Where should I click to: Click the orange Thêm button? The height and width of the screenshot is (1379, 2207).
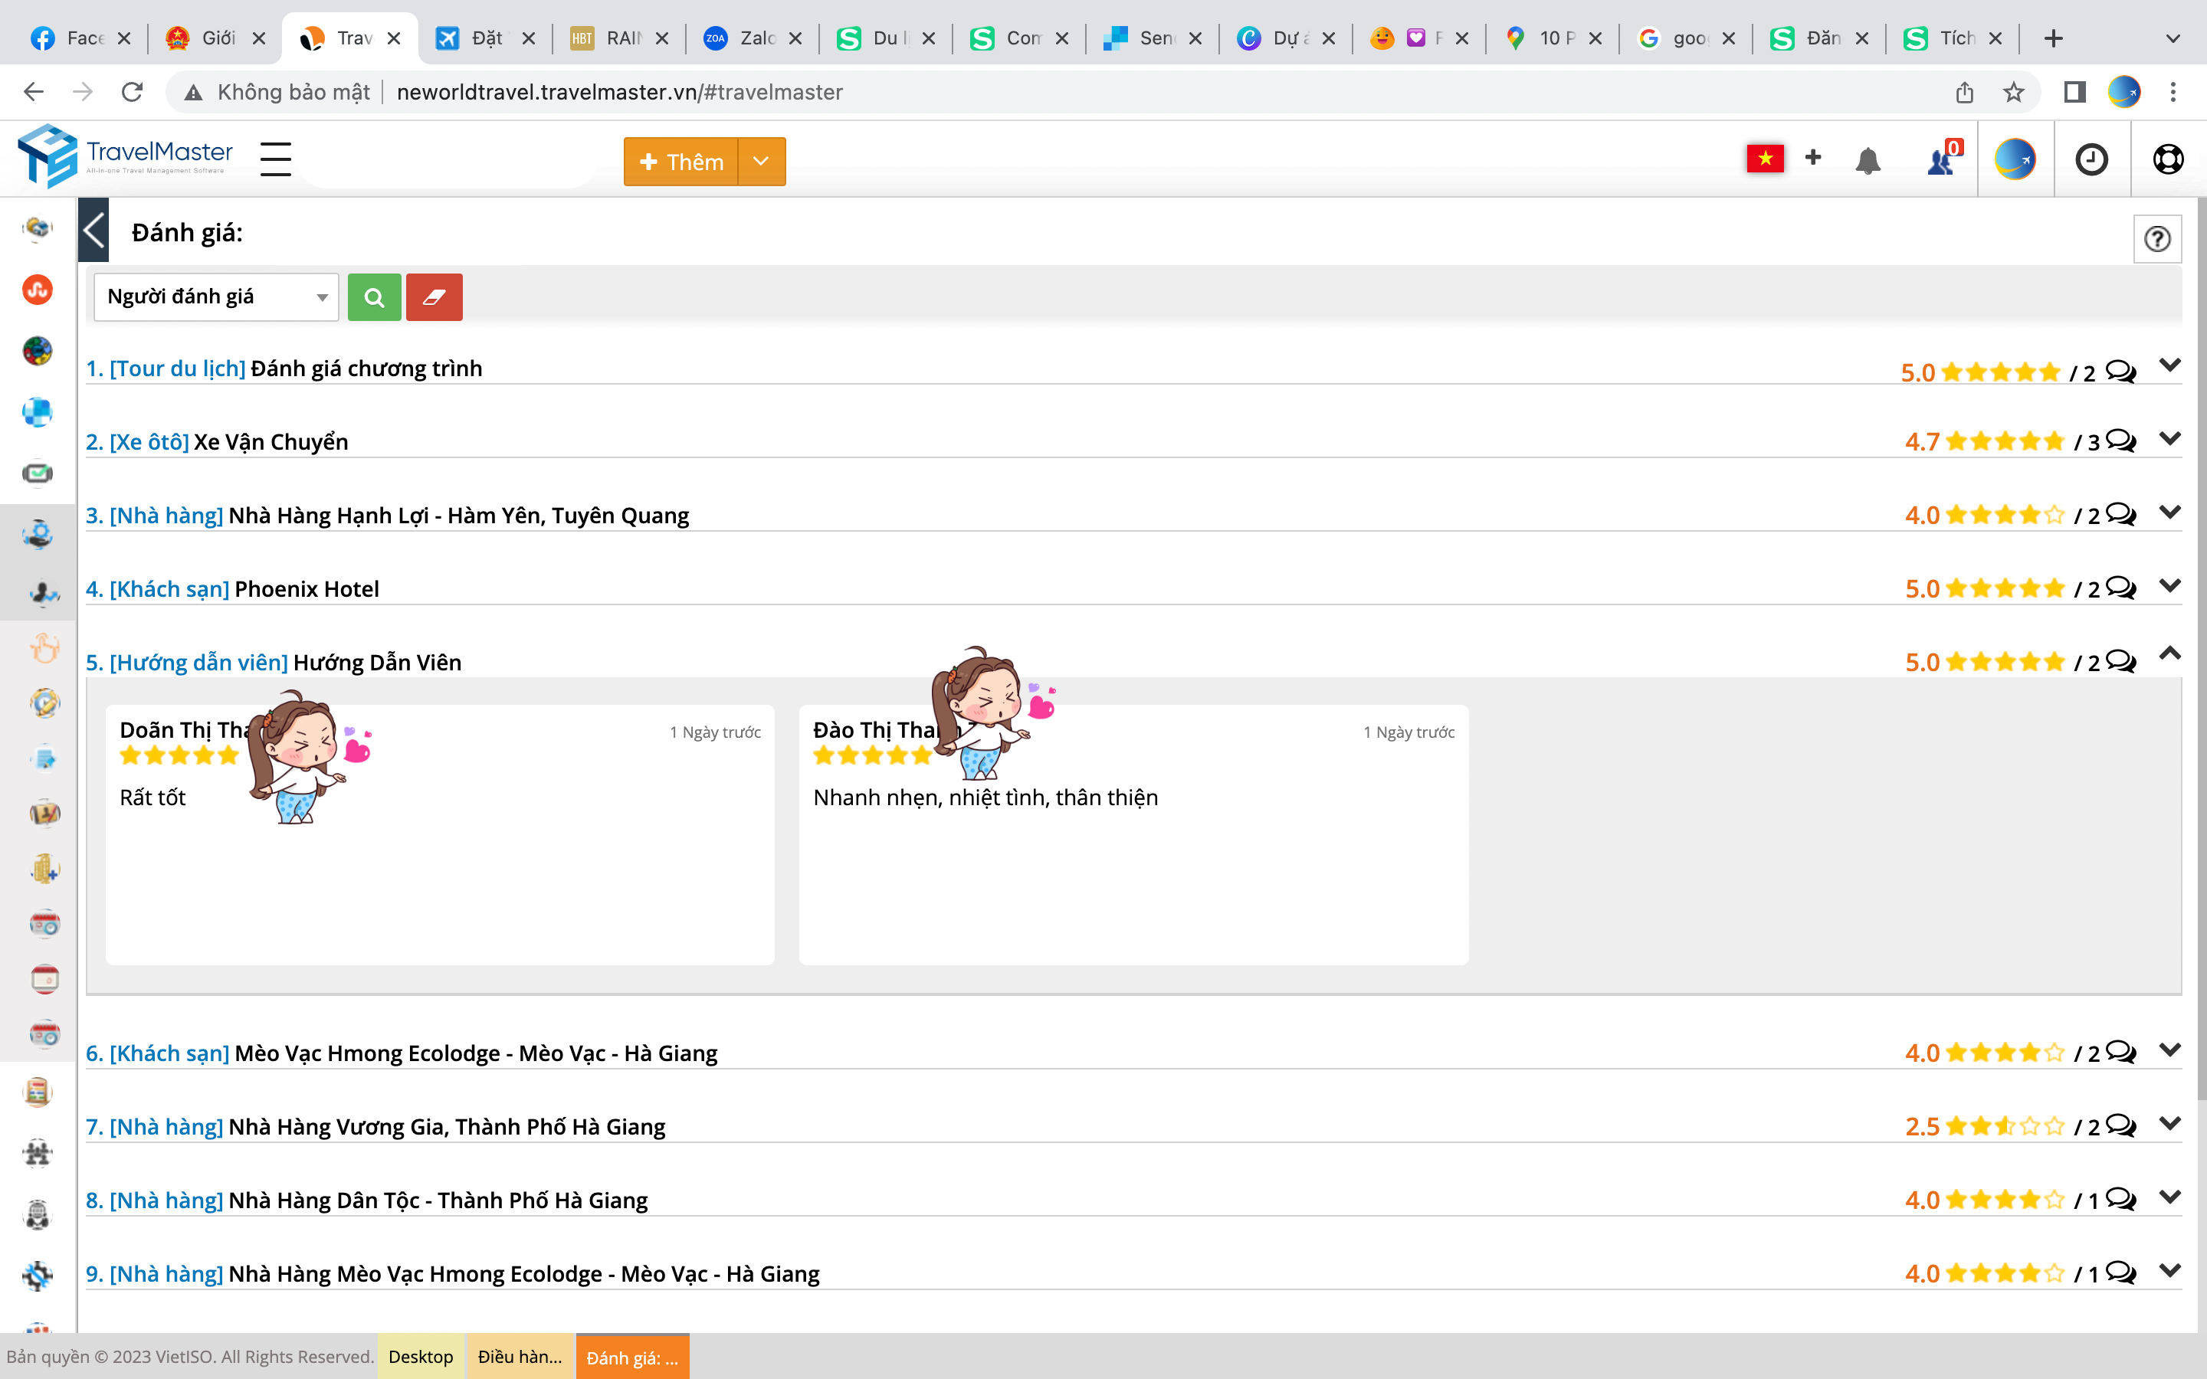coord(681,162)
